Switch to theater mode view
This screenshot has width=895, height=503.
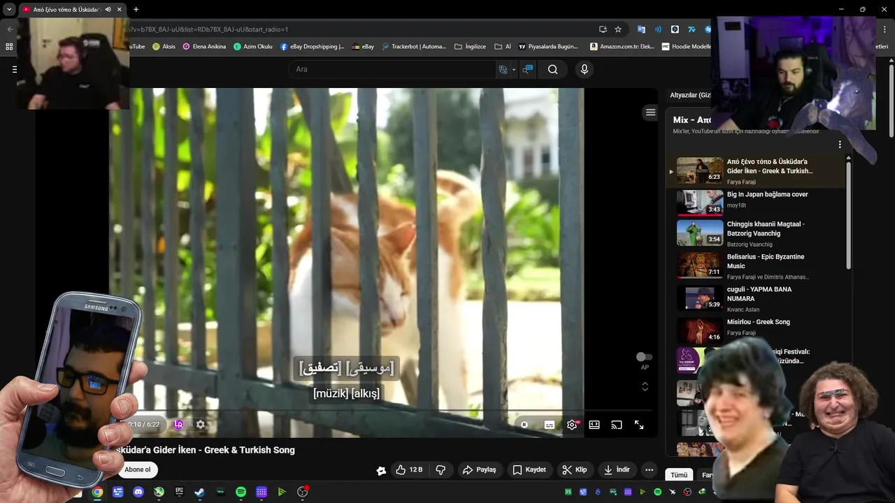click(594, 425)
